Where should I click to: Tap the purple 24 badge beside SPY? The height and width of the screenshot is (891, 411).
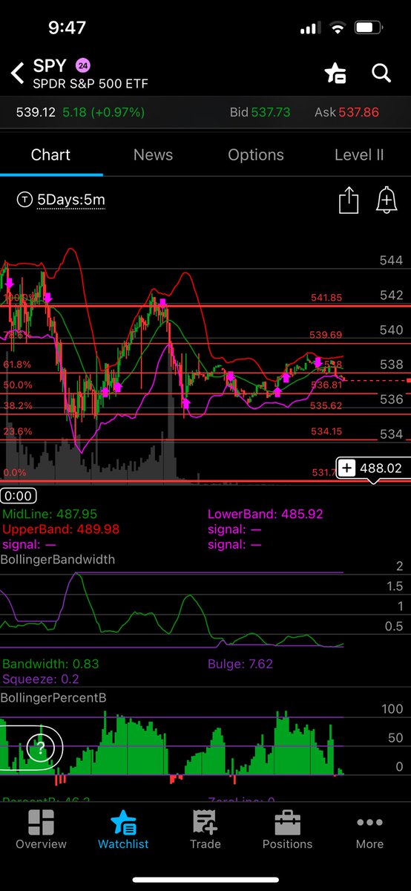pos(82,65)
